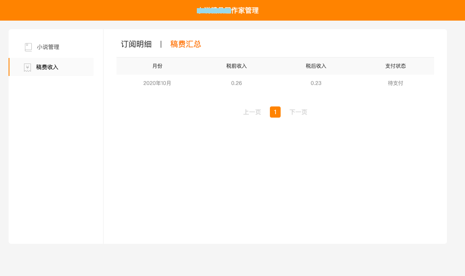Select the 2020年10月 month cell
Screen dimensions: 465x276
157,83
